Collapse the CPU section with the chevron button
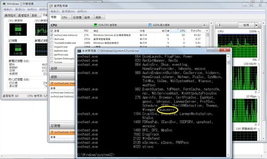 point(204,25)
